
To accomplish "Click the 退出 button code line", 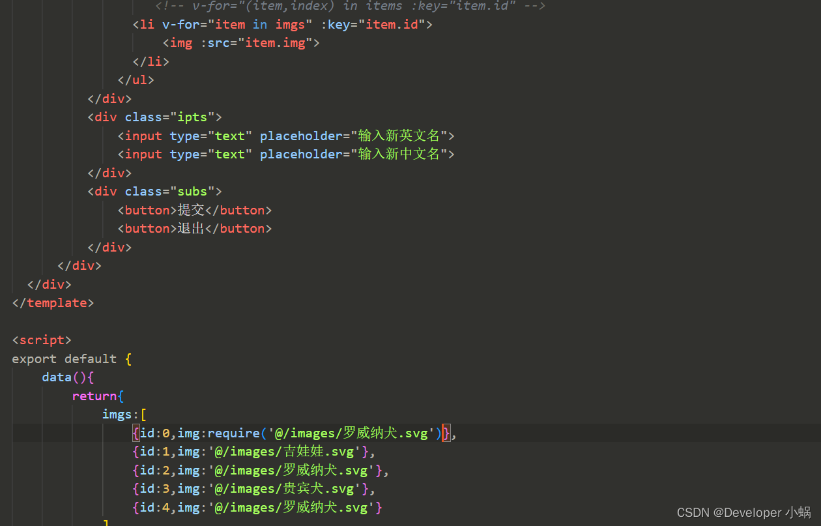I will [x=195, y=229].
